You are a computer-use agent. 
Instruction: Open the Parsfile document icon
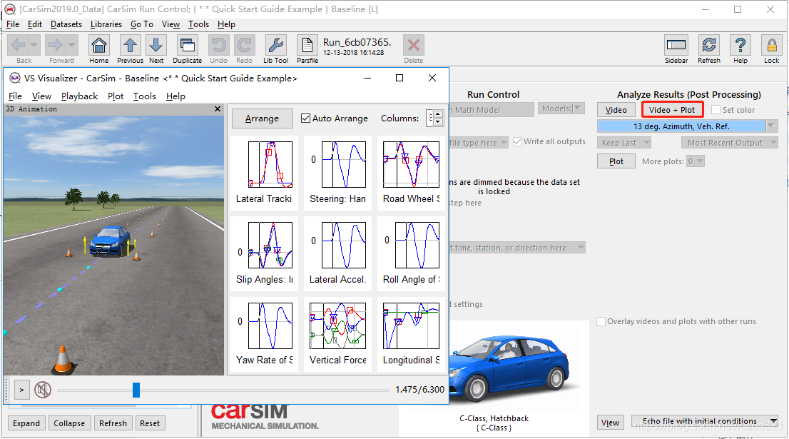[307, 45]
